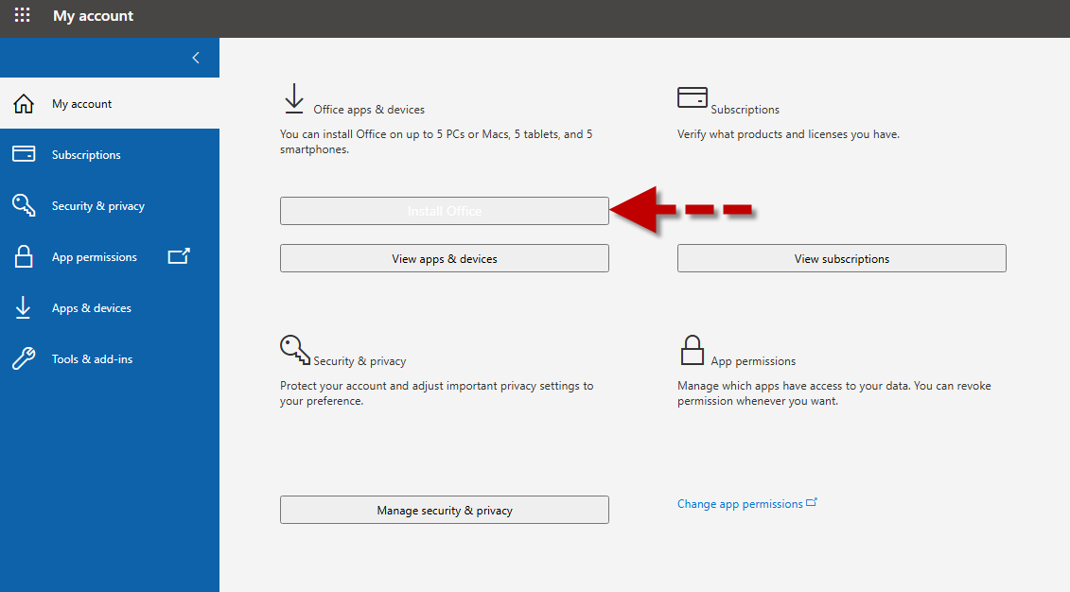1070x592 pixels.
Task: Click the wrench icon in the sidebar
Action: click(x=24, y=358)
